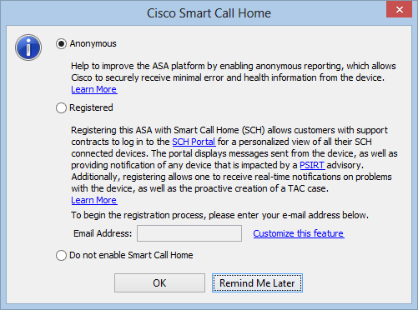Click the Anonymous option label text

pyautogui.click(x=93, y=43)
